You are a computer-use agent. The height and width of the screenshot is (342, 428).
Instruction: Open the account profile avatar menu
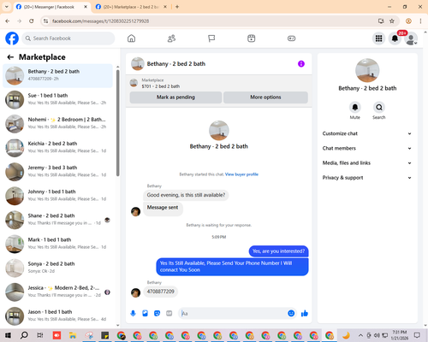[411, 38]
